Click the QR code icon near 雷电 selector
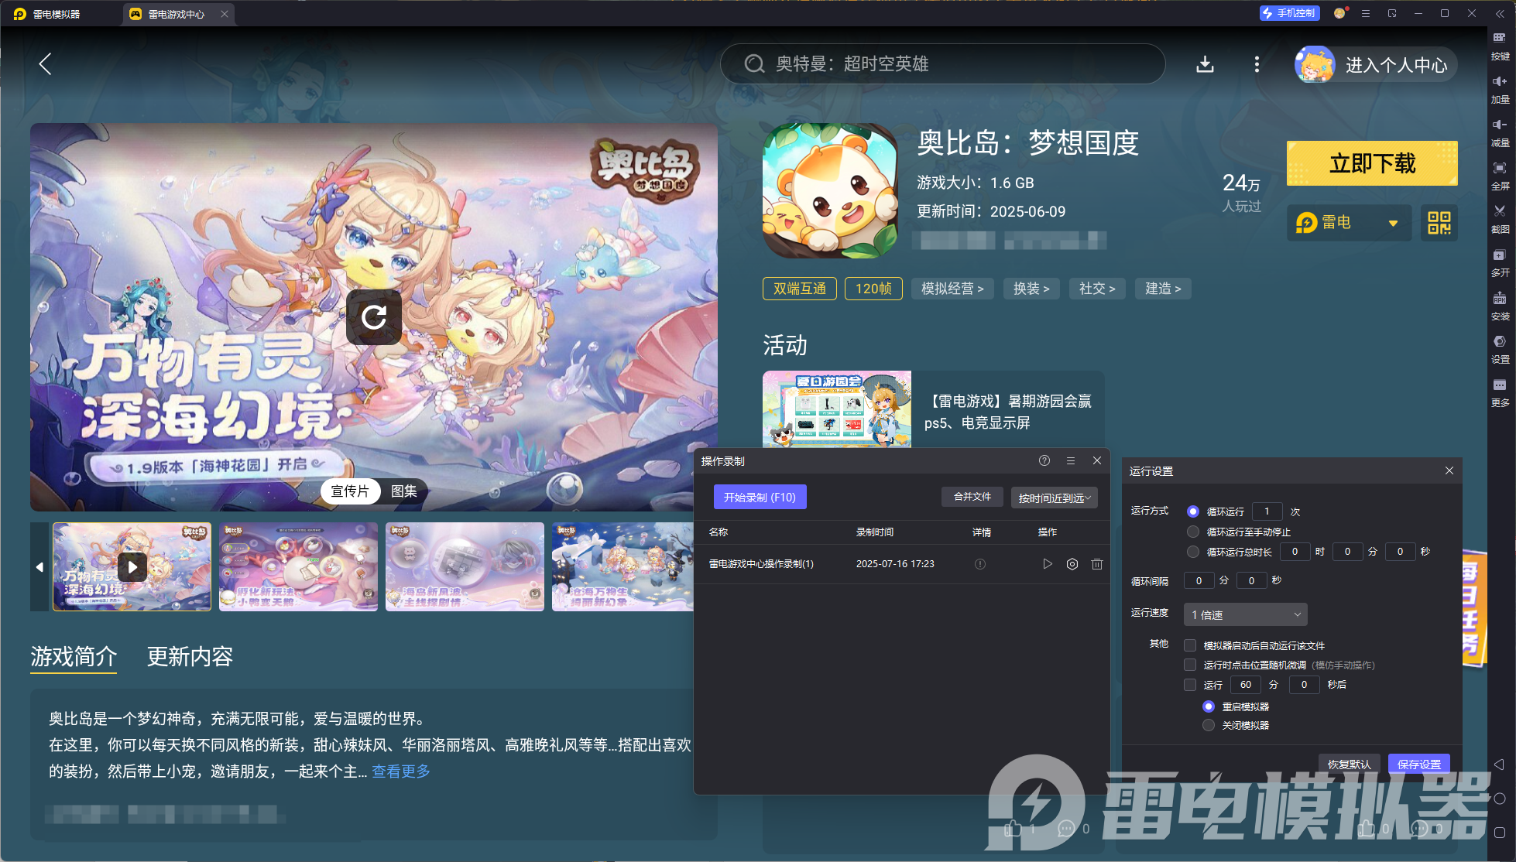The width and height of the screenshot is (1516, 862). (1439, 222)
